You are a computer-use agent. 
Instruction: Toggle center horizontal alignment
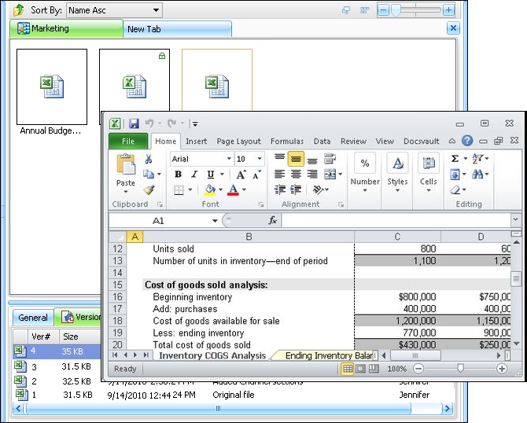pyautogui.click(x=296, y=175)
